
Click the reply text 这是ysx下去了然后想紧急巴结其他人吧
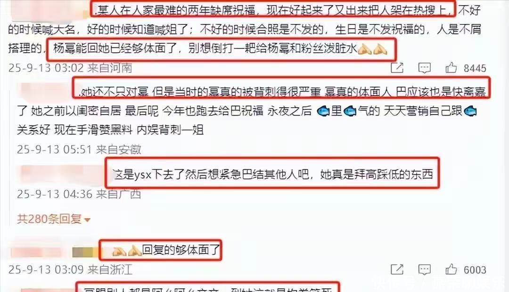point(210,174)
